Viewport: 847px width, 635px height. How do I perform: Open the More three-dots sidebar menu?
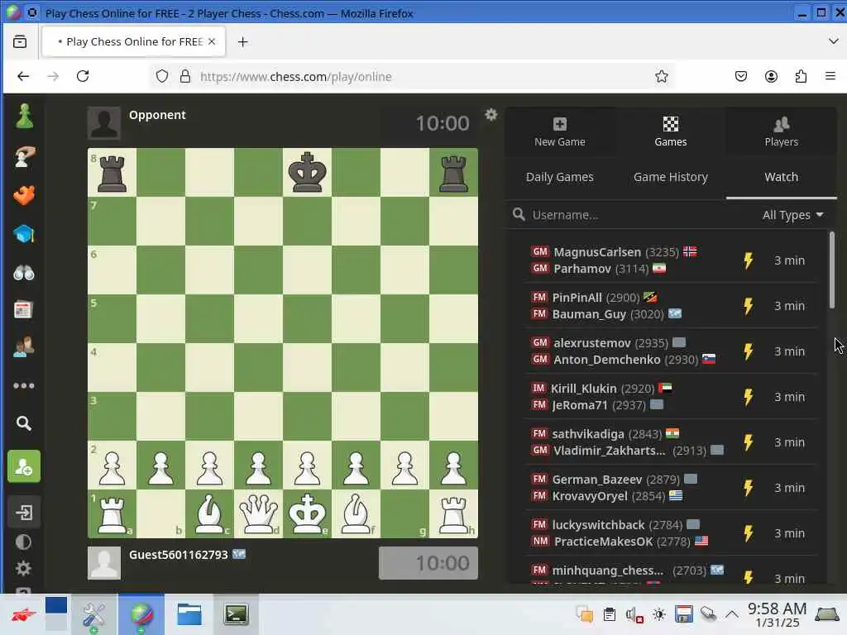(x=24, y=385)
